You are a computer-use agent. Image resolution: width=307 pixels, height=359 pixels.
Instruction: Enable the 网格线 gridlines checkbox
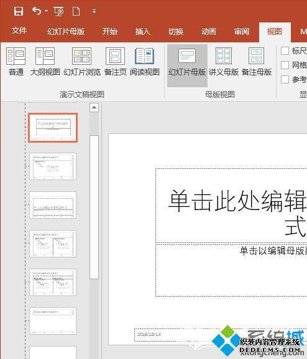(x=285, y=65)
